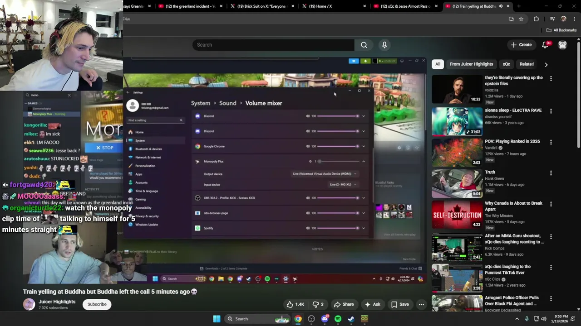Open more options for 'POV: Playing Ranked in 2026'

click(551, 142)
